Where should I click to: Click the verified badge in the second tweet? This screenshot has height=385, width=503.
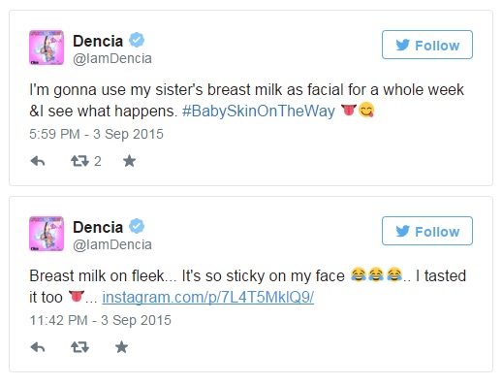(137, 226)
